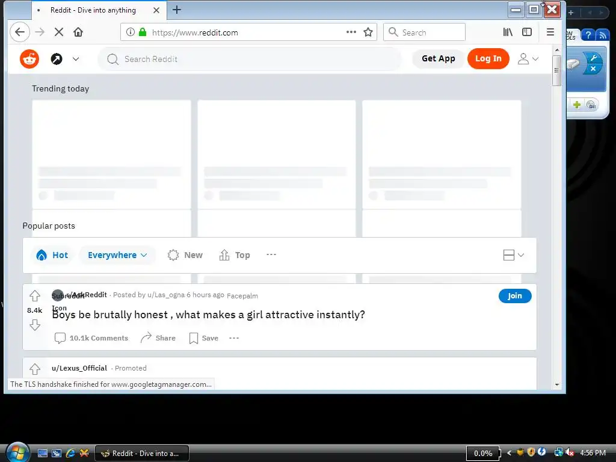
Task: Open the Windows Start orb
Action: [x=17, y=452]
